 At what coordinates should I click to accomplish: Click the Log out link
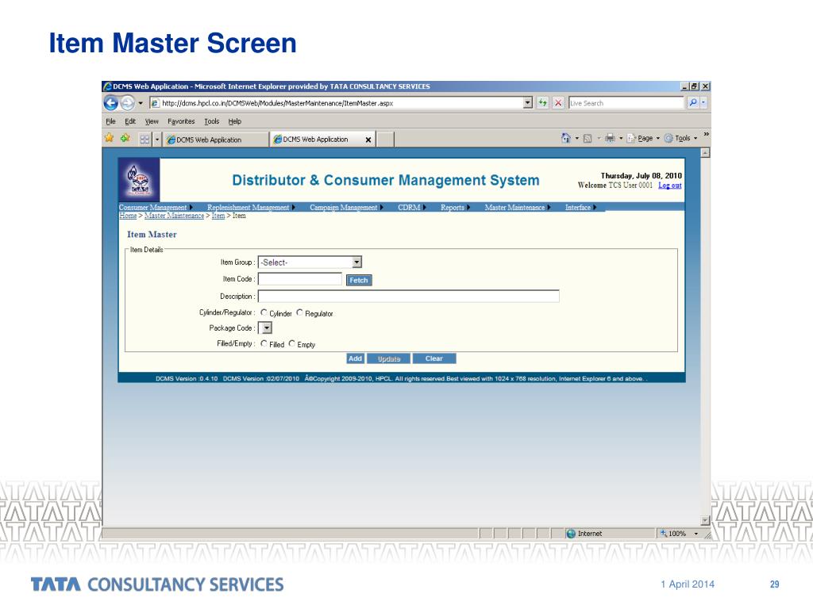pos(670,186)
